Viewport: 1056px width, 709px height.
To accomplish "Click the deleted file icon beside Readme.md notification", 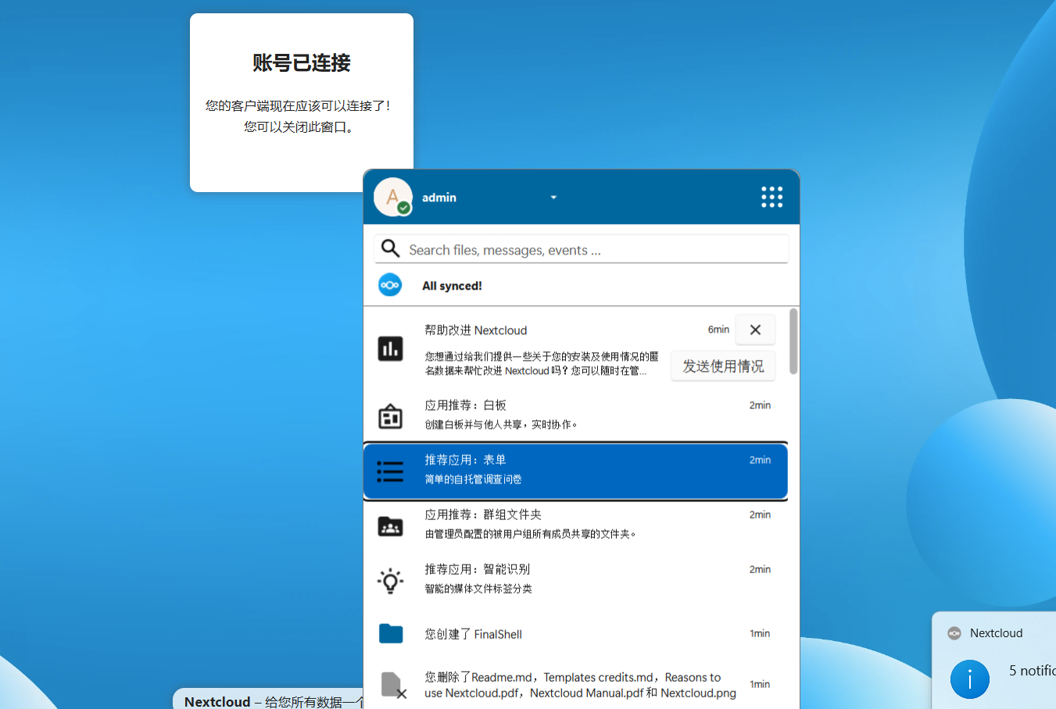I will 391,685.
